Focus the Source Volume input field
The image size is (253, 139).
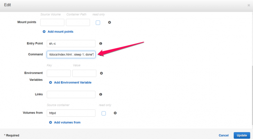click(52, 22)
